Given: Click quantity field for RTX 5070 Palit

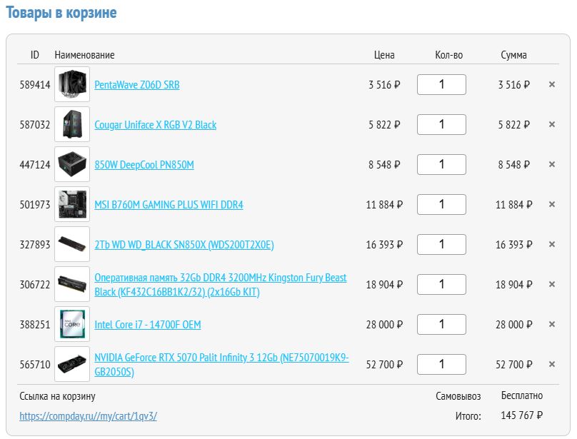Looking at the screenshot, I should (441, 364).
